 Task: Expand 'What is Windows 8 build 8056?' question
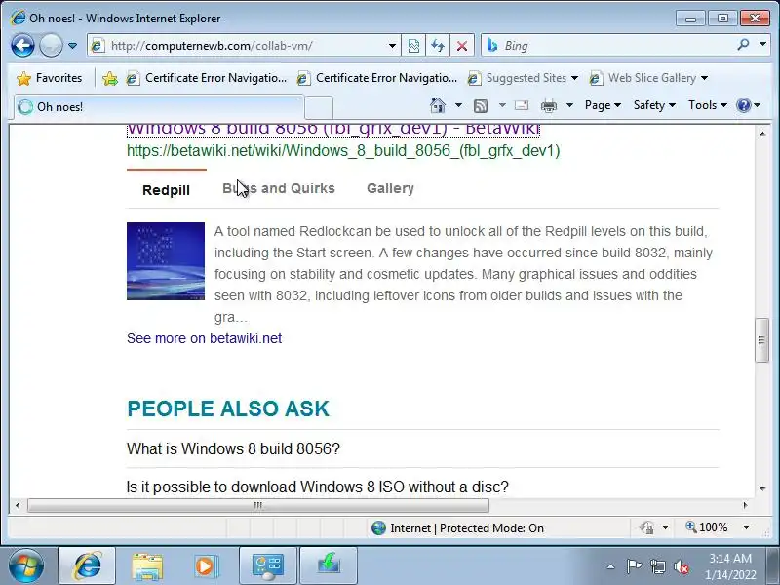click(233, 448)
